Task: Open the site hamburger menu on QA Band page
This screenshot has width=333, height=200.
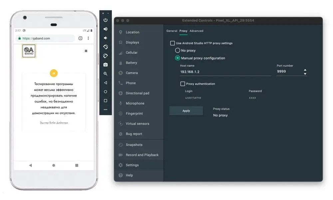Action: (x=86, y=51)
